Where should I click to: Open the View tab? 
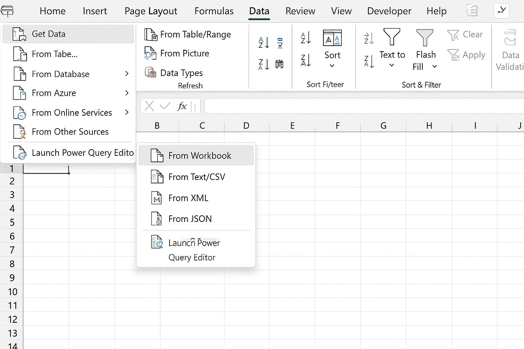[x=341, y=11]
